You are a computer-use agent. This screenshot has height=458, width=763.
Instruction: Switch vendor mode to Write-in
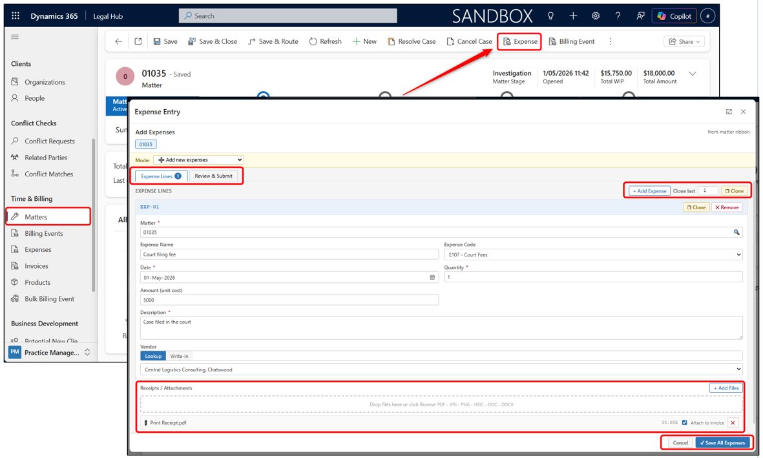(x=179, y=356)
